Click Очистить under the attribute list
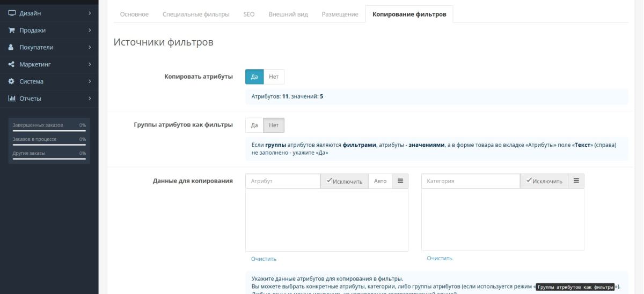Viewport: 644px width, 294px height. [264, 259]
